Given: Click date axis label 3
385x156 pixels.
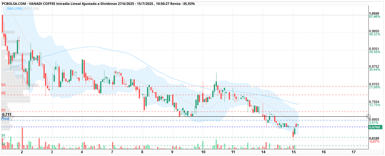Looking at the screenshot, I should click(52, 152).
